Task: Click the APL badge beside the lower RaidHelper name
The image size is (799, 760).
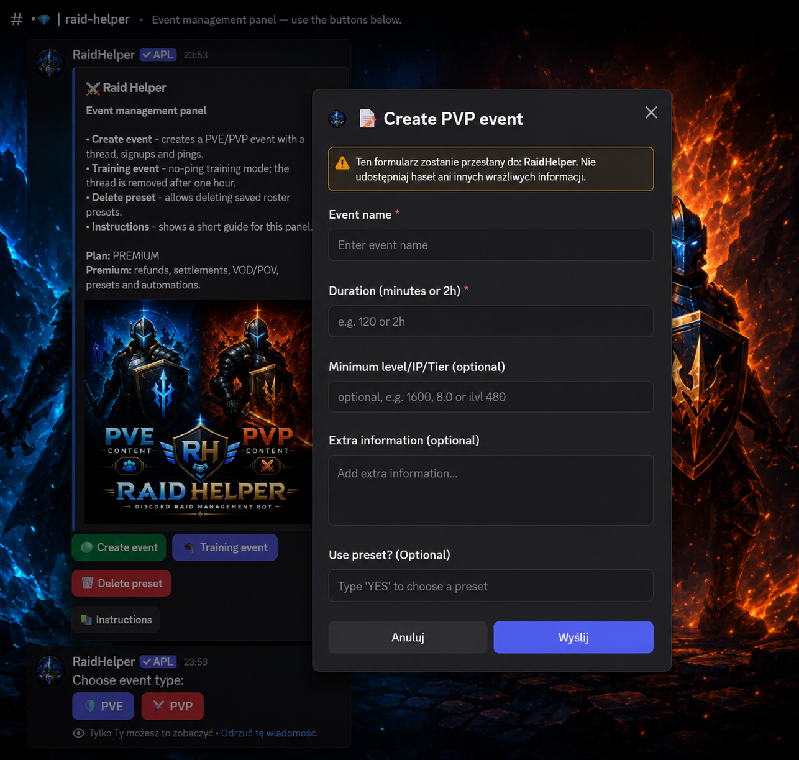Action: [158, 662]
